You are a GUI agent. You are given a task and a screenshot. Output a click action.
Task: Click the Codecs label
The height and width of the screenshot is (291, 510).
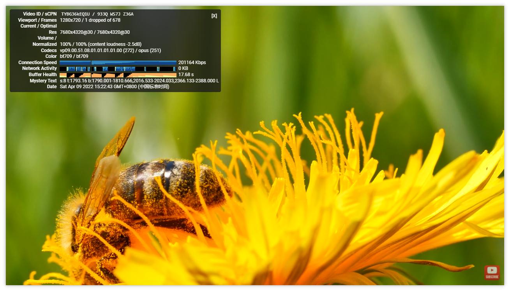coord(49,51)
